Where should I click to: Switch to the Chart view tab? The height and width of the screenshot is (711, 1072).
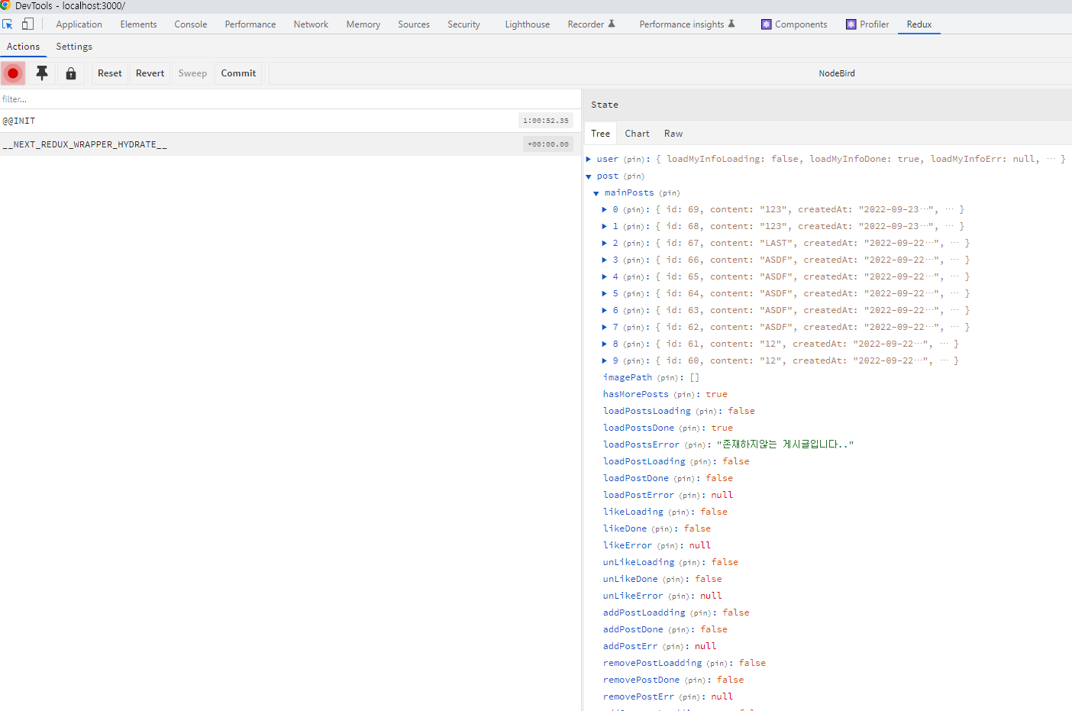coord(637,134)
